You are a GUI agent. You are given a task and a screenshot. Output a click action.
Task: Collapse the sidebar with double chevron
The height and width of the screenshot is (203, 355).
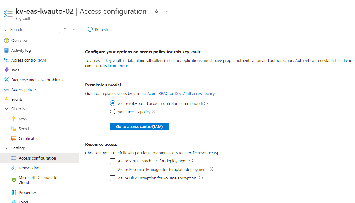coord(74,29)
